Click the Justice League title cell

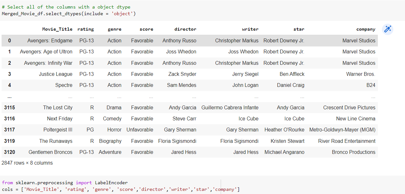point(56,74)
